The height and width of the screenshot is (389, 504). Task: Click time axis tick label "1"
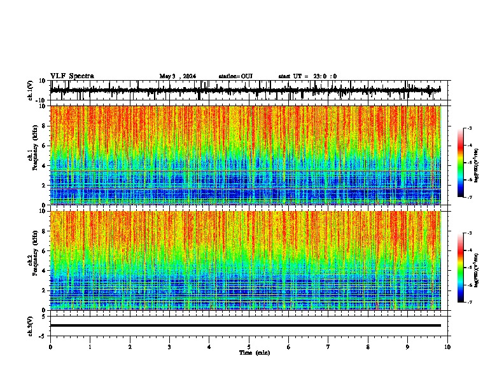(x=90, y=347)
